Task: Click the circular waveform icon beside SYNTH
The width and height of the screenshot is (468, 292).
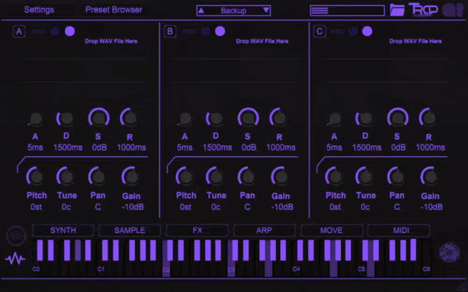Action: [x=16, y=236]
